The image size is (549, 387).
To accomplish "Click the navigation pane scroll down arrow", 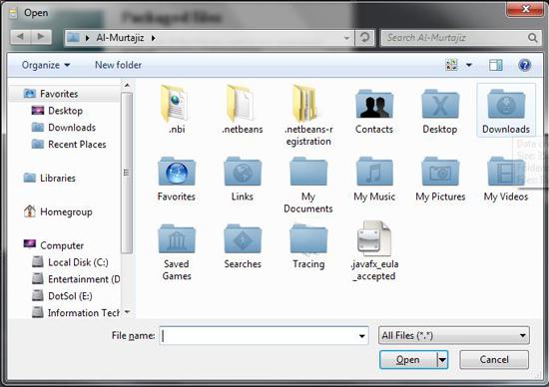I will point(127,312).
